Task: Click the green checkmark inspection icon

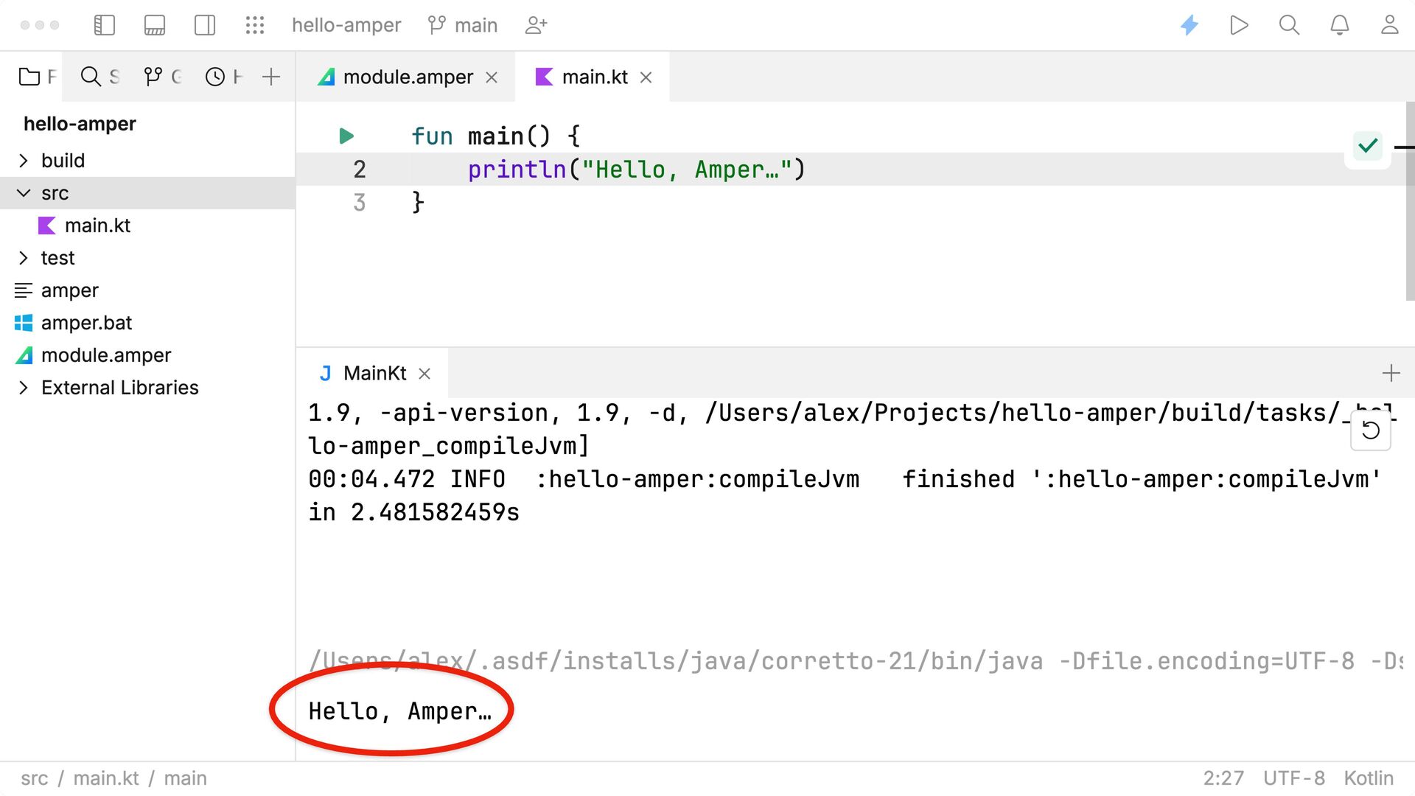Action: [x=1368, y=146]
